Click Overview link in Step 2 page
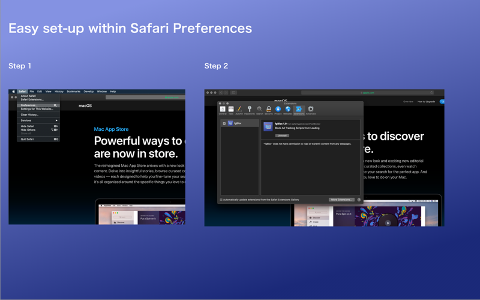 (408, 101)
